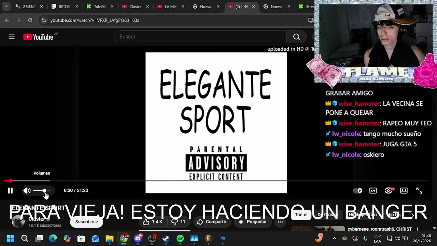Open Windows taskbar search
The width and height of the screenshot is (437, 246).
[x=25, y=238]
